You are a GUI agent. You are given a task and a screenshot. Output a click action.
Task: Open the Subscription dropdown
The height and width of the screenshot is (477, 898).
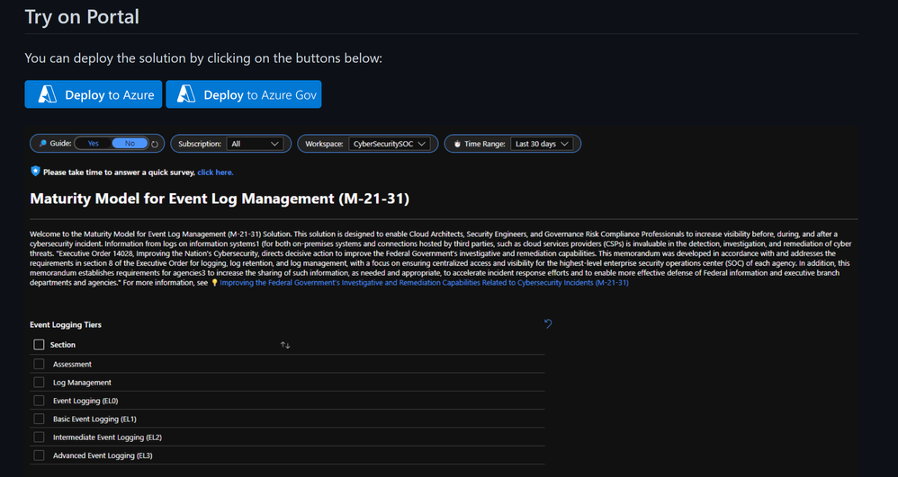(255, 144)
